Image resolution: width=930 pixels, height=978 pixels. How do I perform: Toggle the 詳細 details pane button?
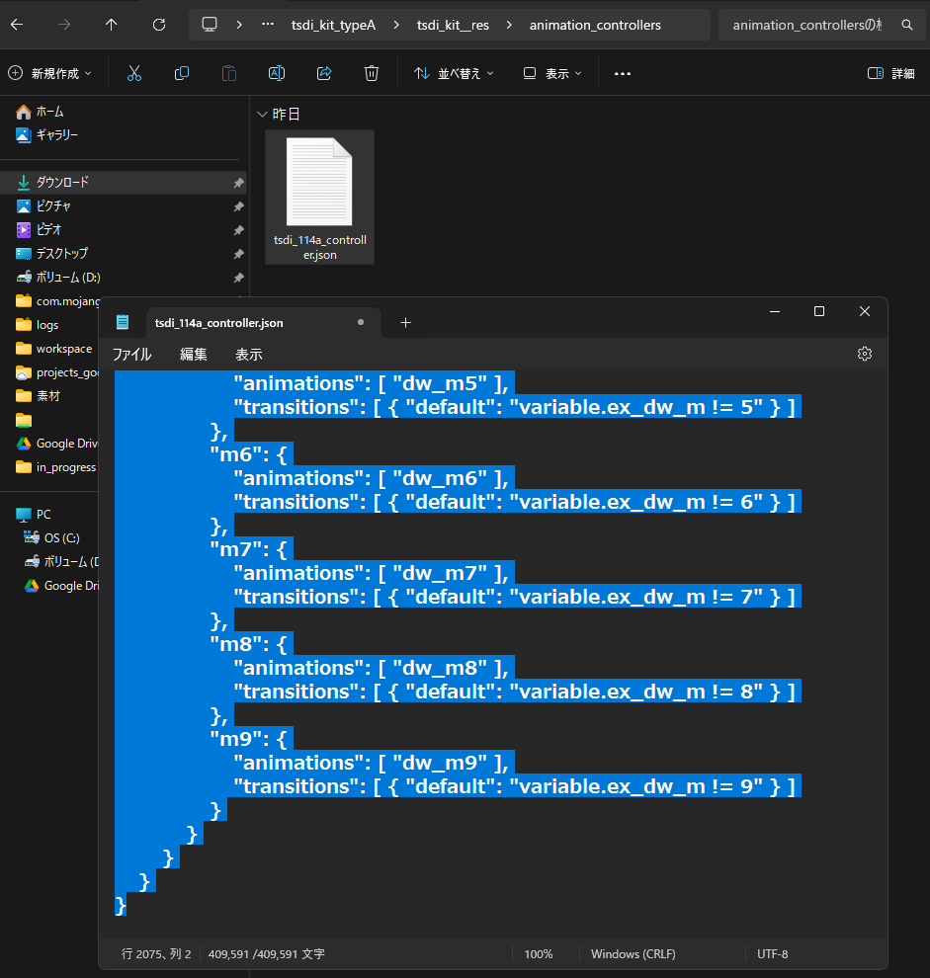(x=890, y=73)
